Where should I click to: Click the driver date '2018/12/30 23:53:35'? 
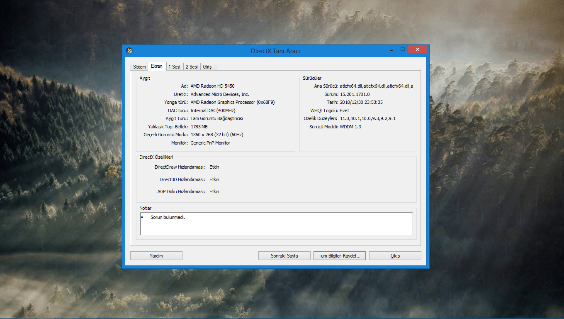[361, 102]
